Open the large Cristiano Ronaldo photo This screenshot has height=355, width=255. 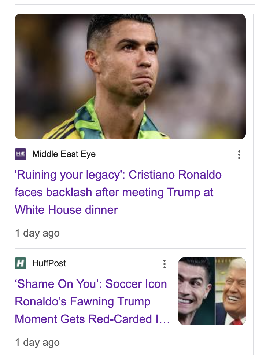[x=130, y=76]
